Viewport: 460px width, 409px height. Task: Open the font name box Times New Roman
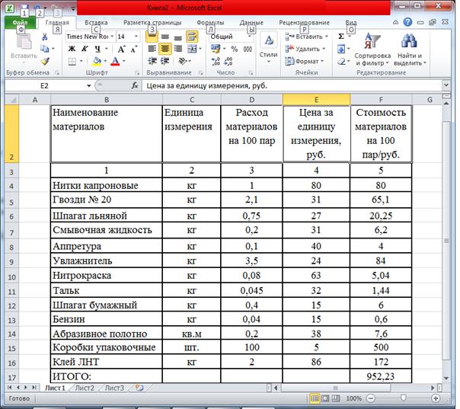(x=90, y=37)
